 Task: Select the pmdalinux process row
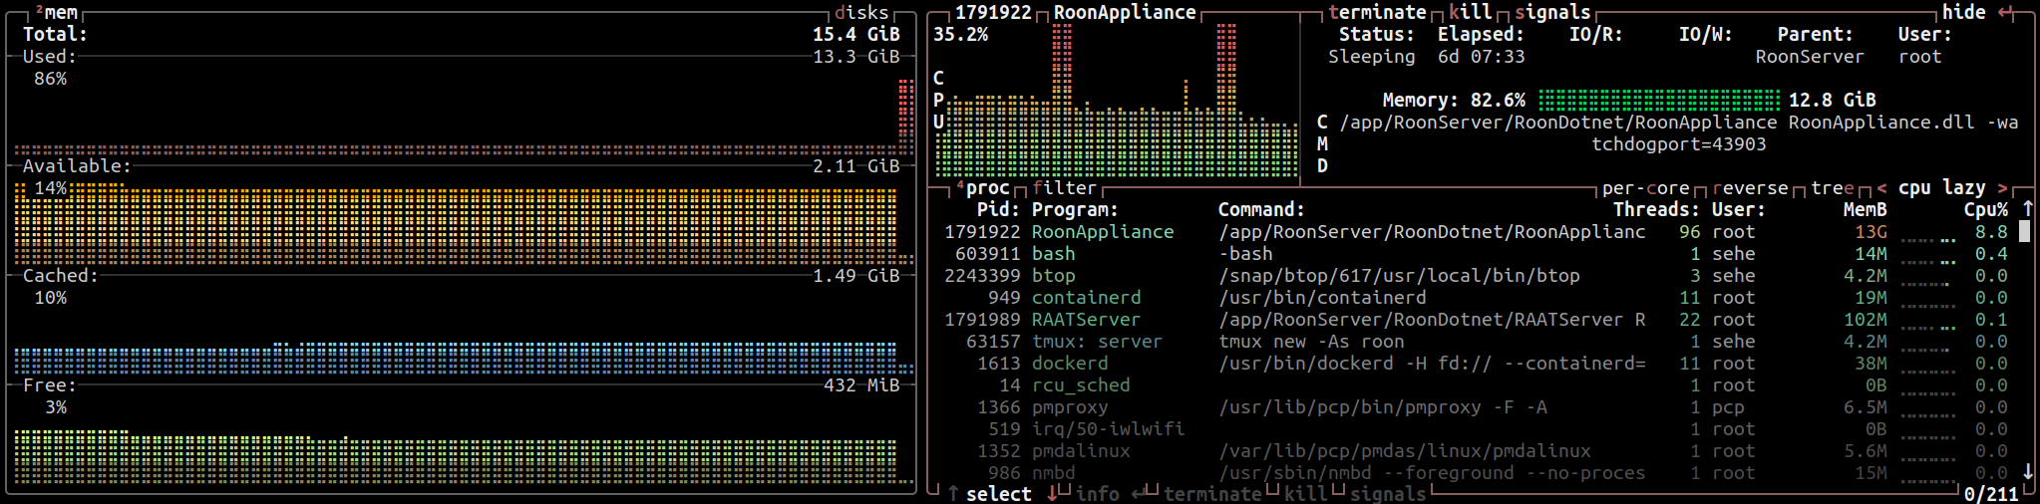coord(1476,451)
